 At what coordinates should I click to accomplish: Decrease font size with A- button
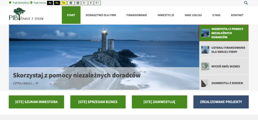click(x=84, y=3)
